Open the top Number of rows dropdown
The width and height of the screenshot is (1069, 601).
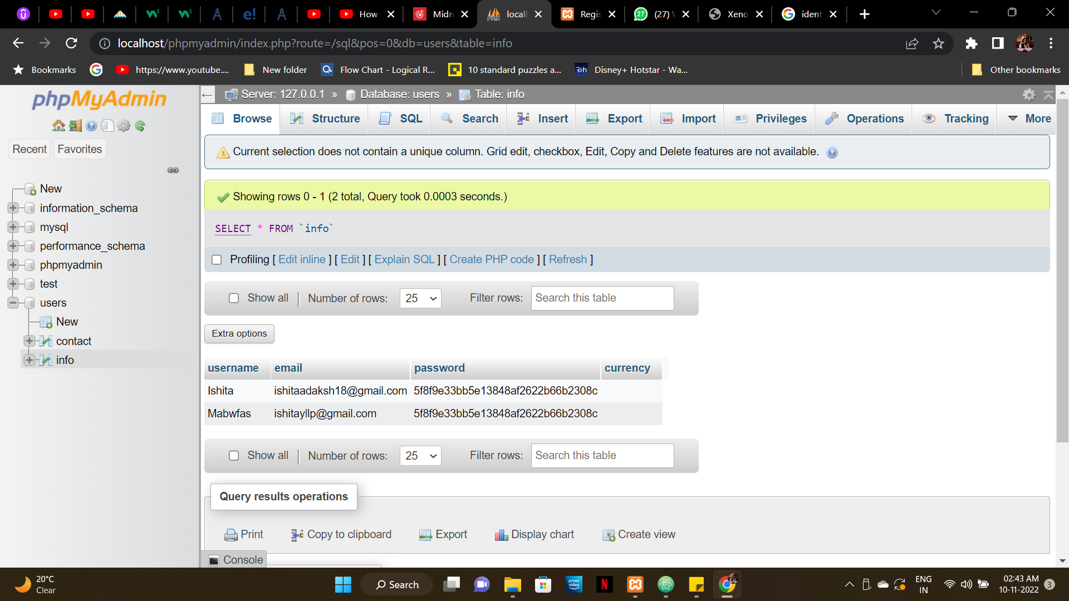[x=420, y=298]
